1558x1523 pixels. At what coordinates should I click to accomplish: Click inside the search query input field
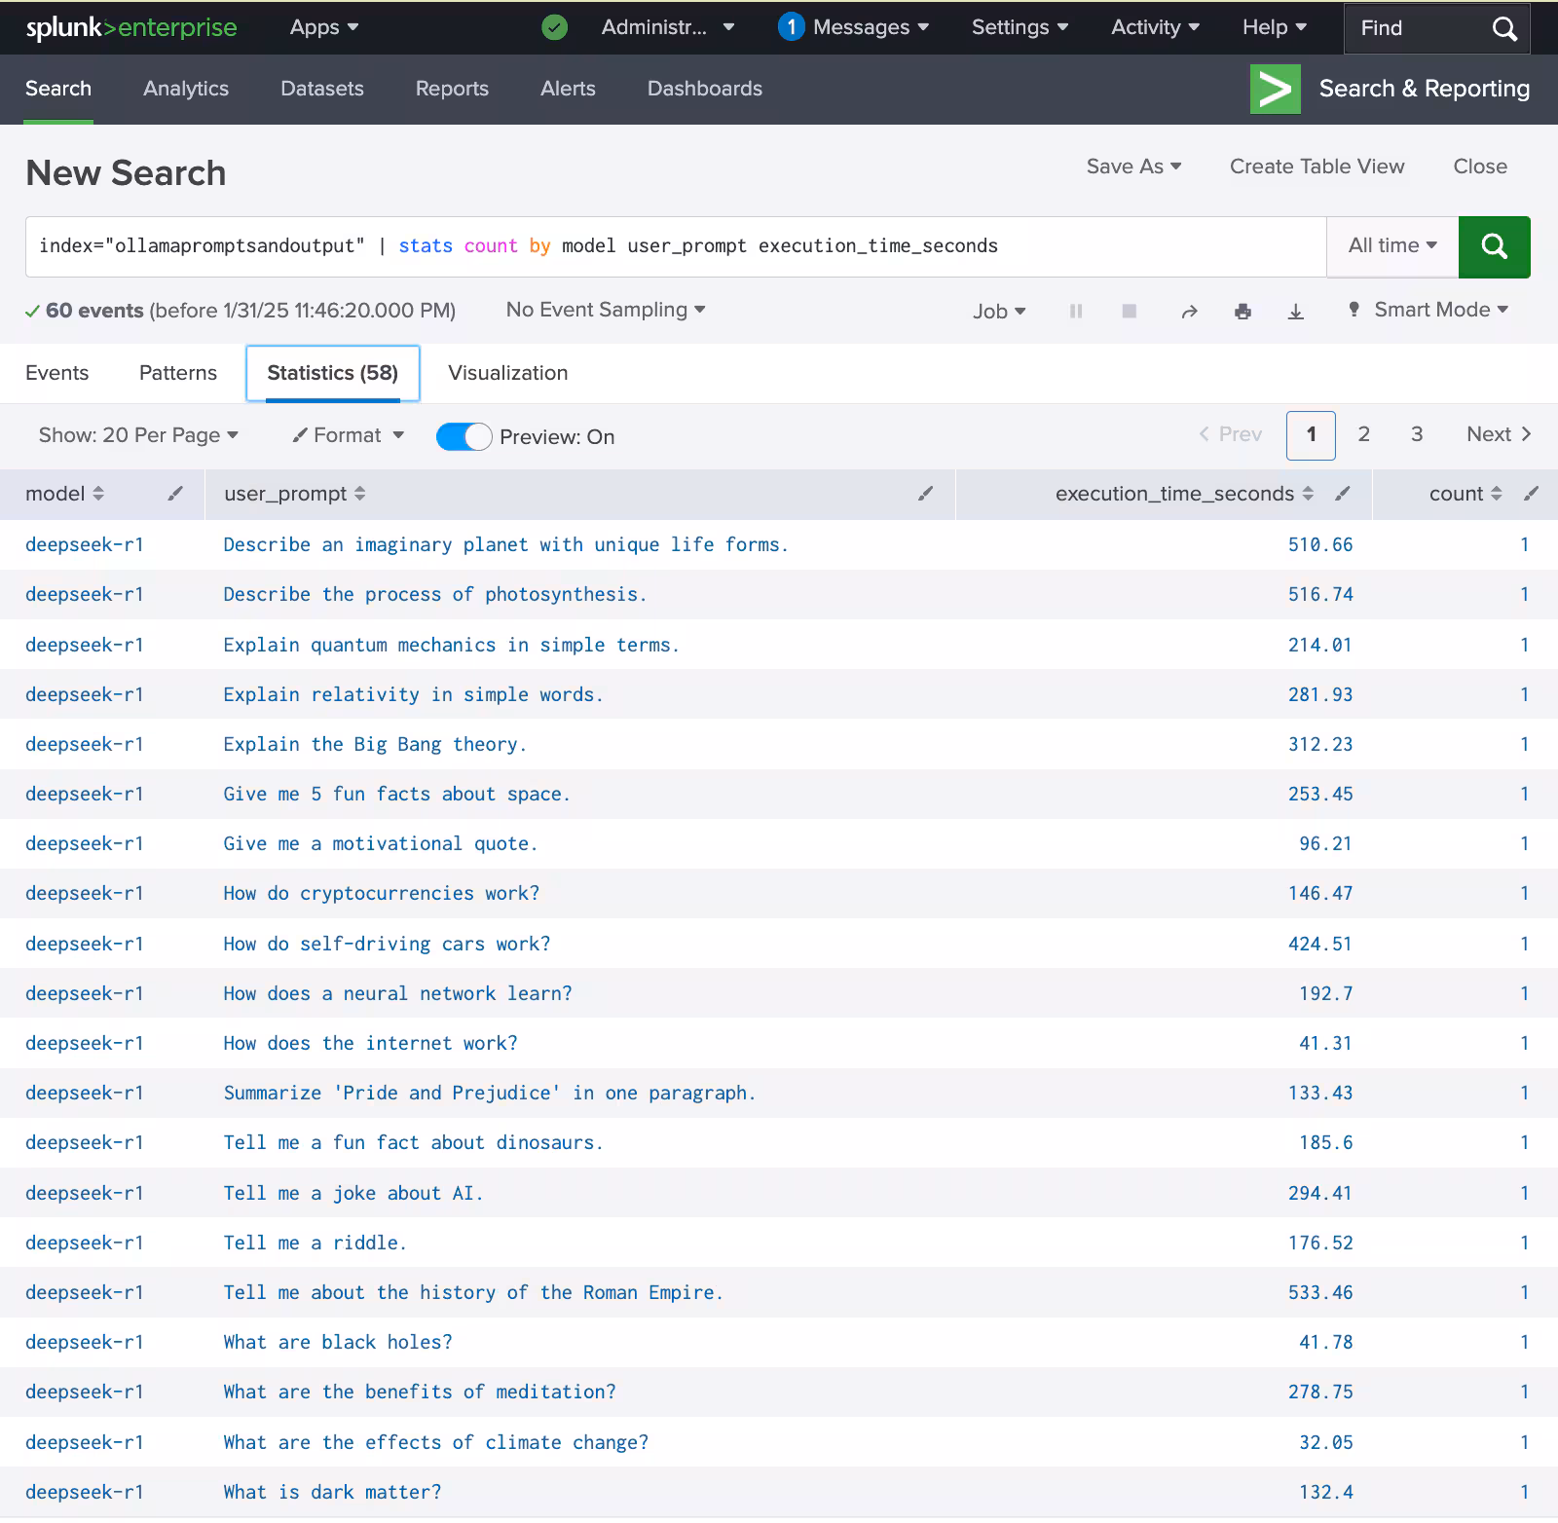[672, 246]
